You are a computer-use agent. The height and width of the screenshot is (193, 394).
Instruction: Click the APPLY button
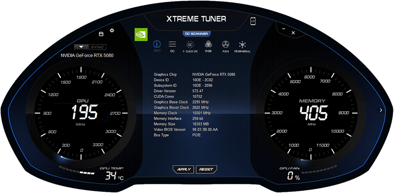(184, 169)
